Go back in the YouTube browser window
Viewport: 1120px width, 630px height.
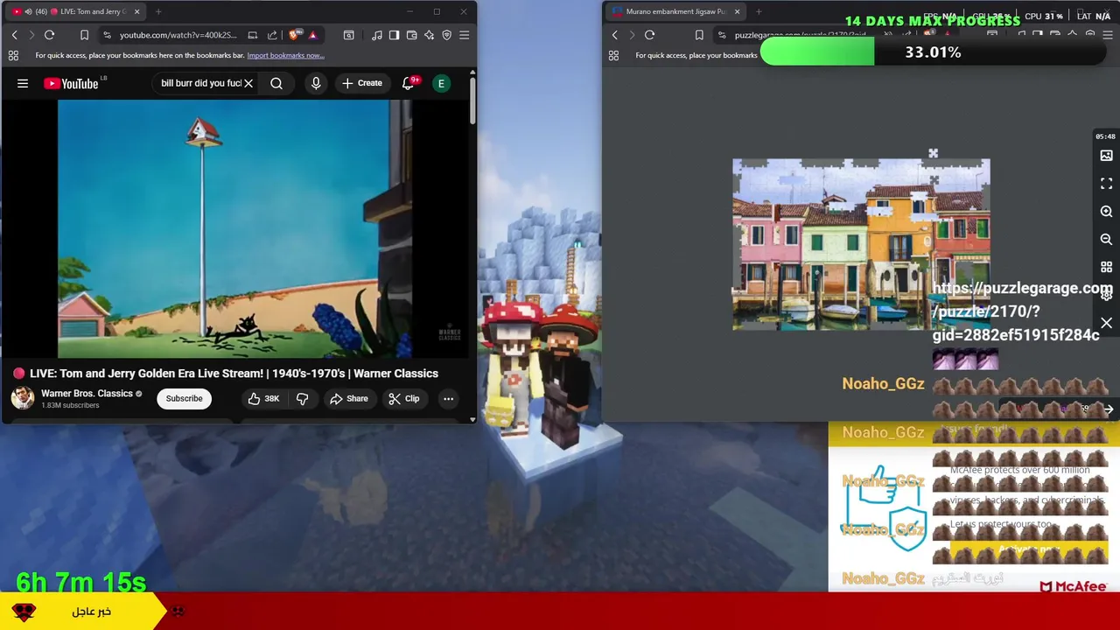pos(14,35)
